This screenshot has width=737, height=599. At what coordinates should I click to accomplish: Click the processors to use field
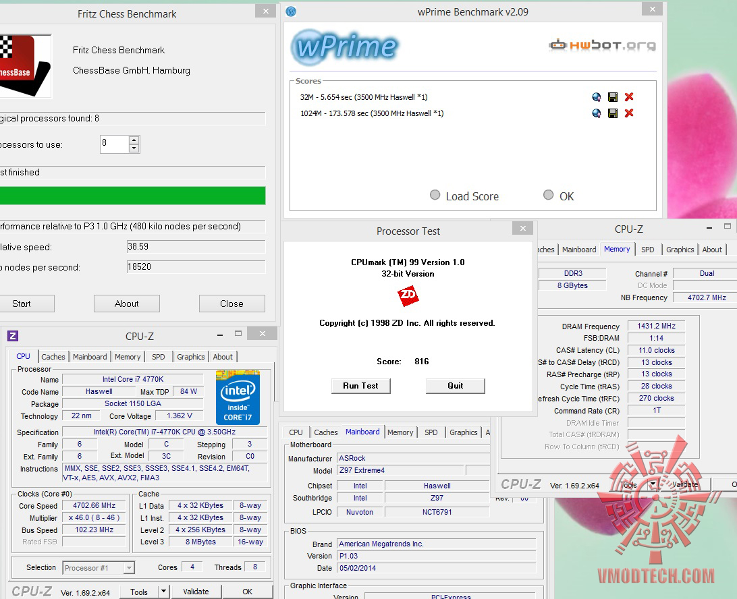[x=114, y=144]
